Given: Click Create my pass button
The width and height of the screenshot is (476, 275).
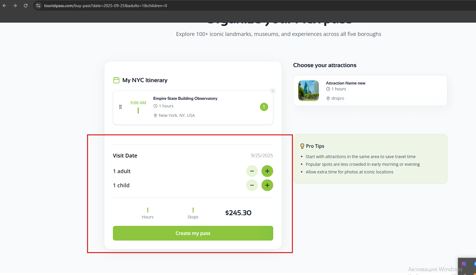Looking at the screenshot, I should coord(193,233).
